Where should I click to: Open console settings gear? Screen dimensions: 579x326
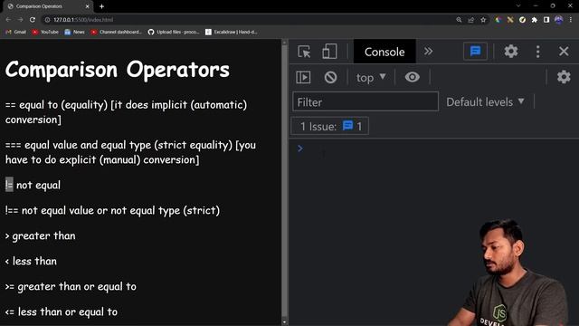point(564,77)
